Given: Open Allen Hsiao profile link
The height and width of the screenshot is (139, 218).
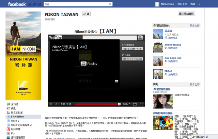Looking at the screenshot, I should [x=167, y=4].
